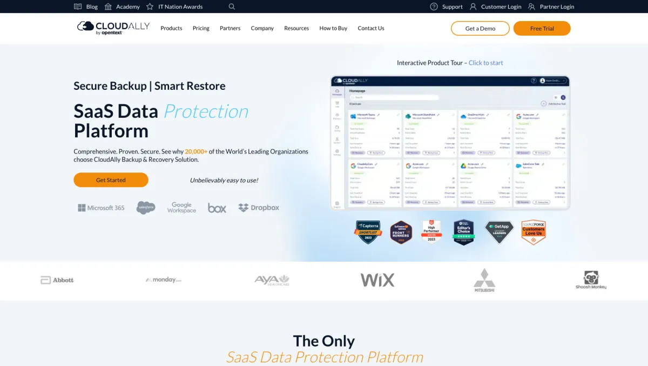
Task: Click the Shoosh Monkey customer logo
Action: [x=591, y=280]
